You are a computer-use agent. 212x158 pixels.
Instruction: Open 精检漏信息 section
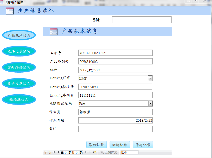pos(19,99)
